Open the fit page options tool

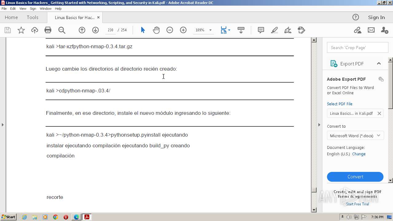[x=225, y=30]
